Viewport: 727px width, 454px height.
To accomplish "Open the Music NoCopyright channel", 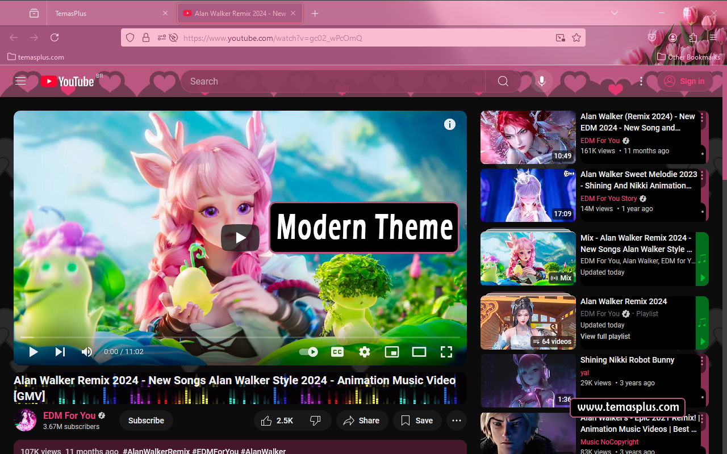I will click(x=609, y=442).
